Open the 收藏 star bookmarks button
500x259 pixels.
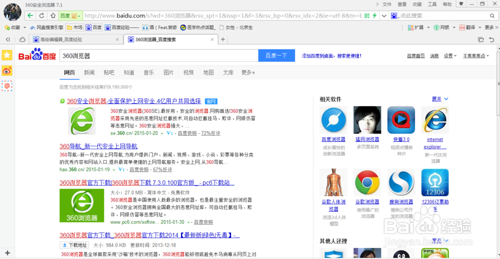click(x=12, y=27)
